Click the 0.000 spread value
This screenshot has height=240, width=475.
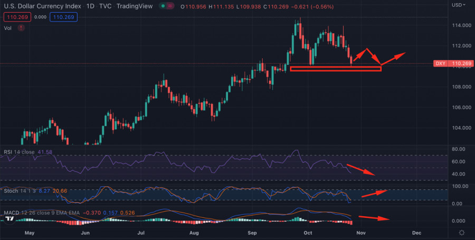pyautogui.click(x=40, y=17)
